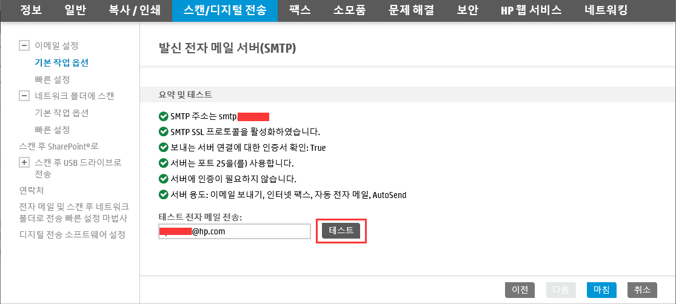Click the check icon next to 인증이 필요하지 않습니다

point(164,179)
